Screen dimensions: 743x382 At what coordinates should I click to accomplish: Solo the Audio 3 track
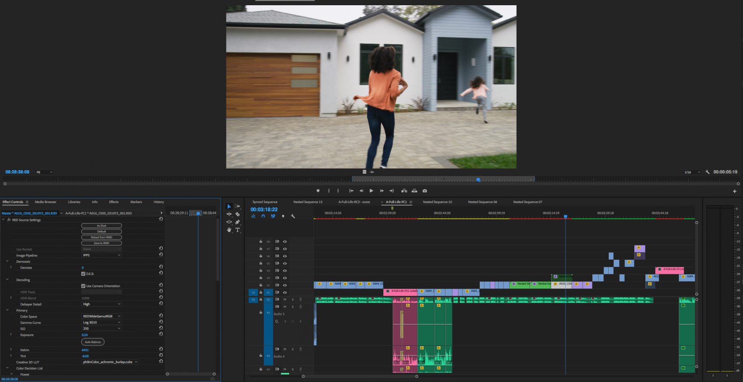293,306
